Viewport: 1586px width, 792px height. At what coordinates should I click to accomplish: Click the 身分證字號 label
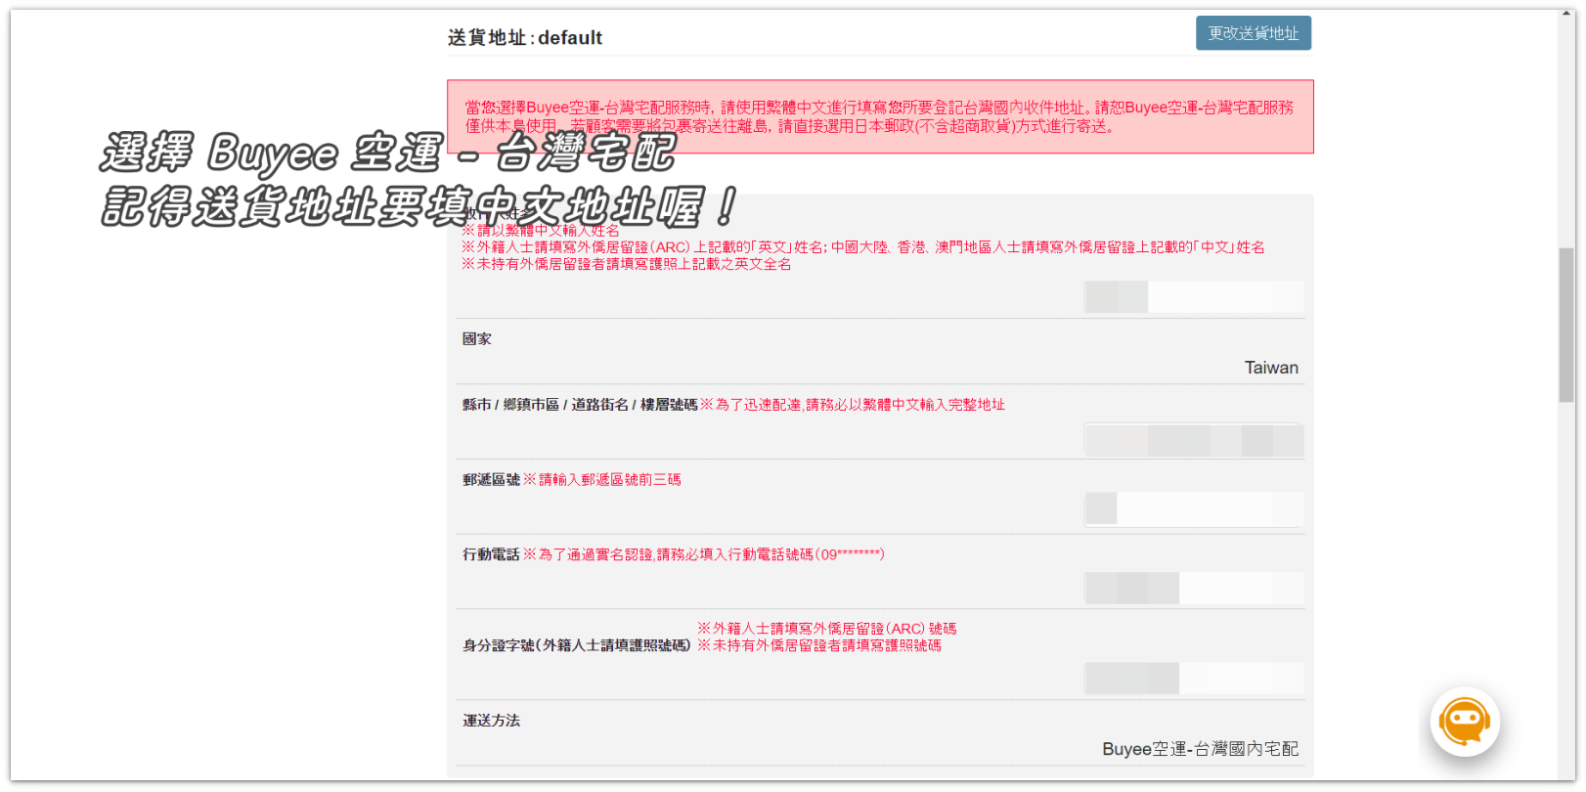577,645
